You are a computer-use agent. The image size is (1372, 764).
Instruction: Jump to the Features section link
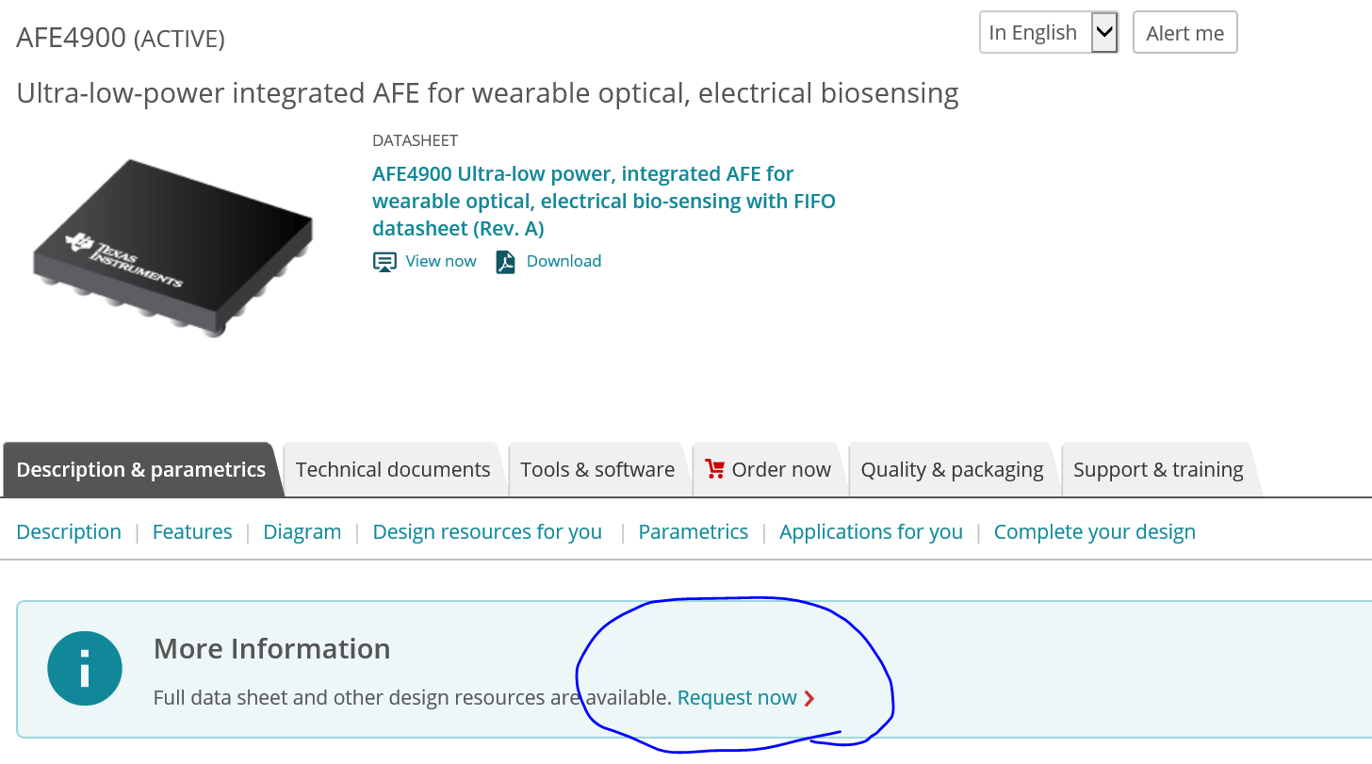(192, 531)
